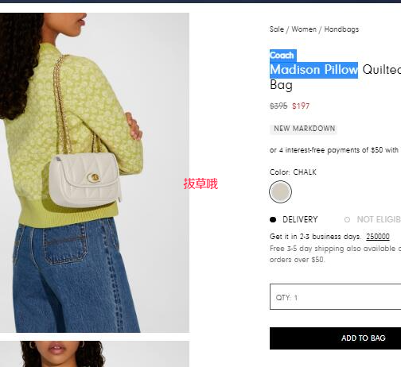Image resolution: width=401 pixels, height=367 pixels.
Task: Open the main model product image
Action: click(x=95, y=172)
